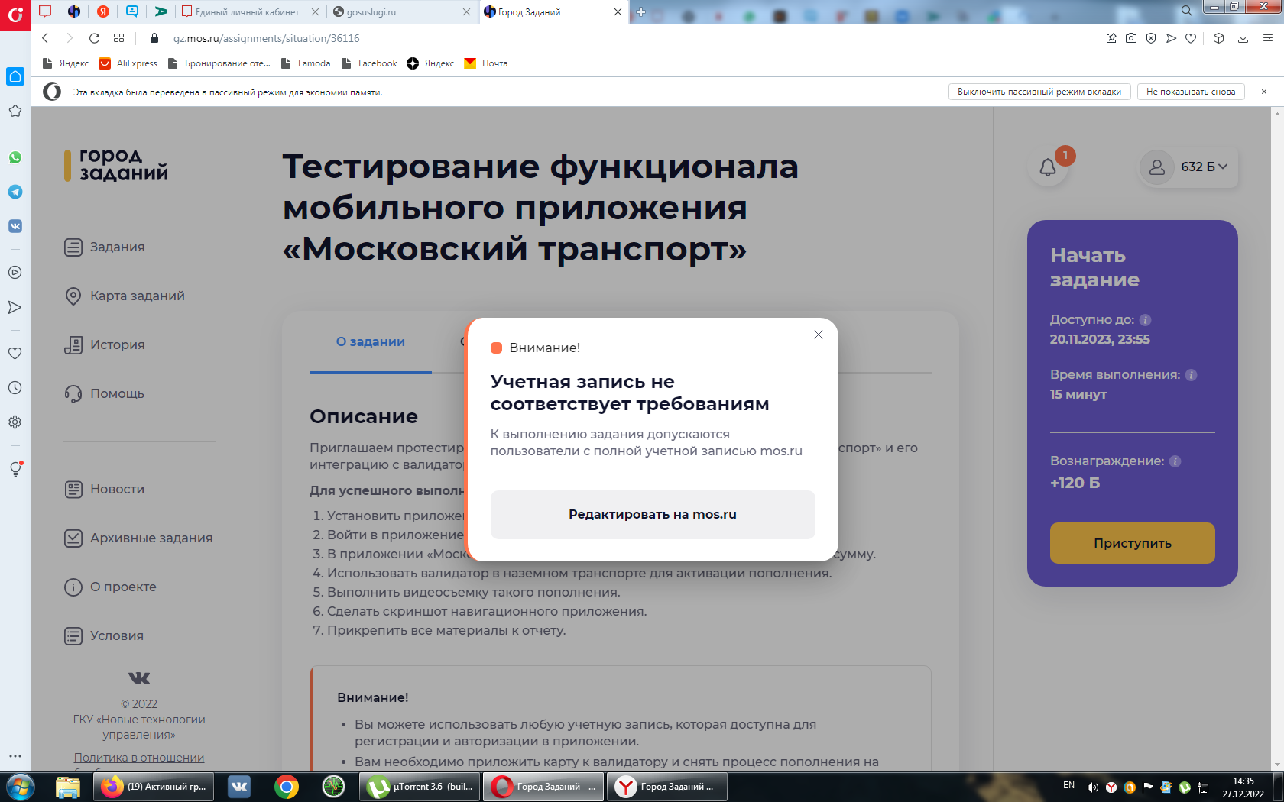
Task: Click the Редактировать на mos.ru button
Action: click(653, 515)
